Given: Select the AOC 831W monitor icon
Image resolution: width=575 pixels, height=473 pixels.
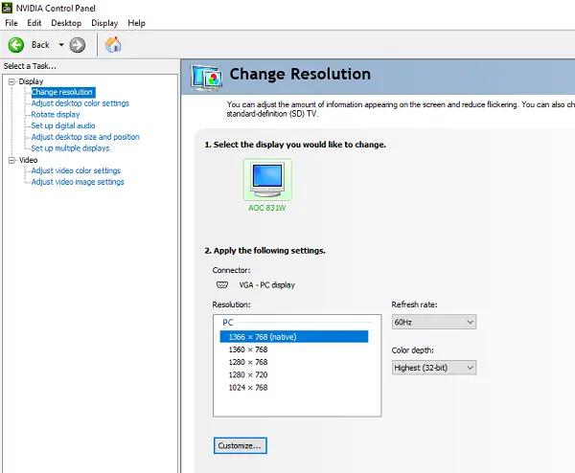Looking at the screenshot, I should [x=267, y=179].
